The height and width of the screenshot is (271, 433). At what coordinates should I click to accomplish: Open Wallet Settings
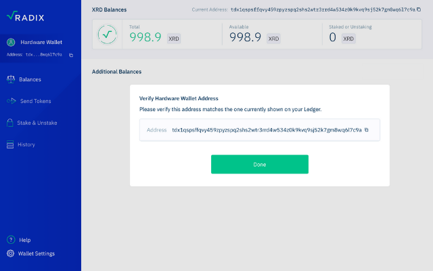click(37, 253)
